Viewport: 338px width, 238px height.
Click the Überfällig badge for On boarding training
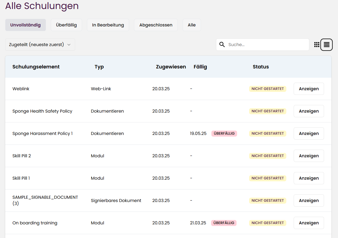tap(224, 223)
